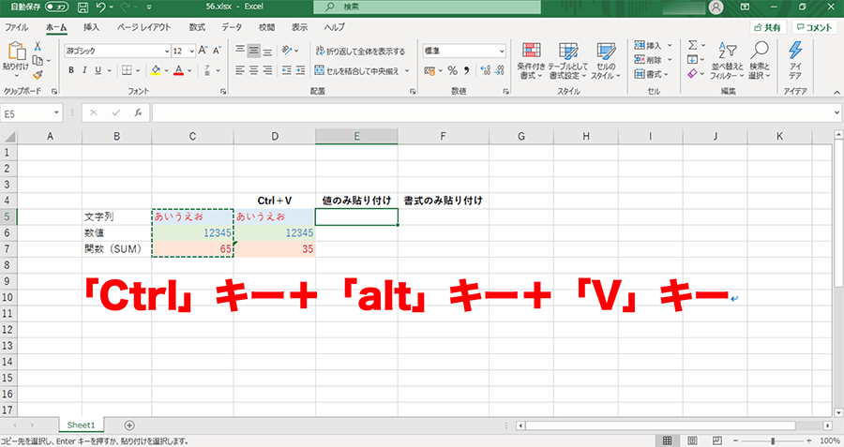Open the Insert ribbon tab
The height and width of the screenshot is (447, 844).
point(92,27)
